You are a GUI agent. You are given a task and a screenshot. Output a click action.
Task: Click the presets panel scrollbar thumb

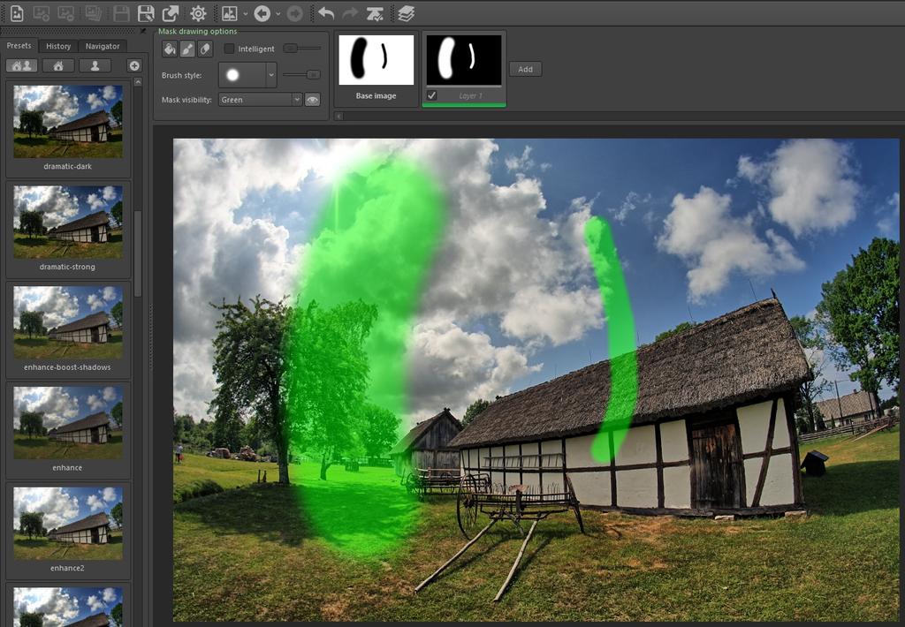[138, 253]
